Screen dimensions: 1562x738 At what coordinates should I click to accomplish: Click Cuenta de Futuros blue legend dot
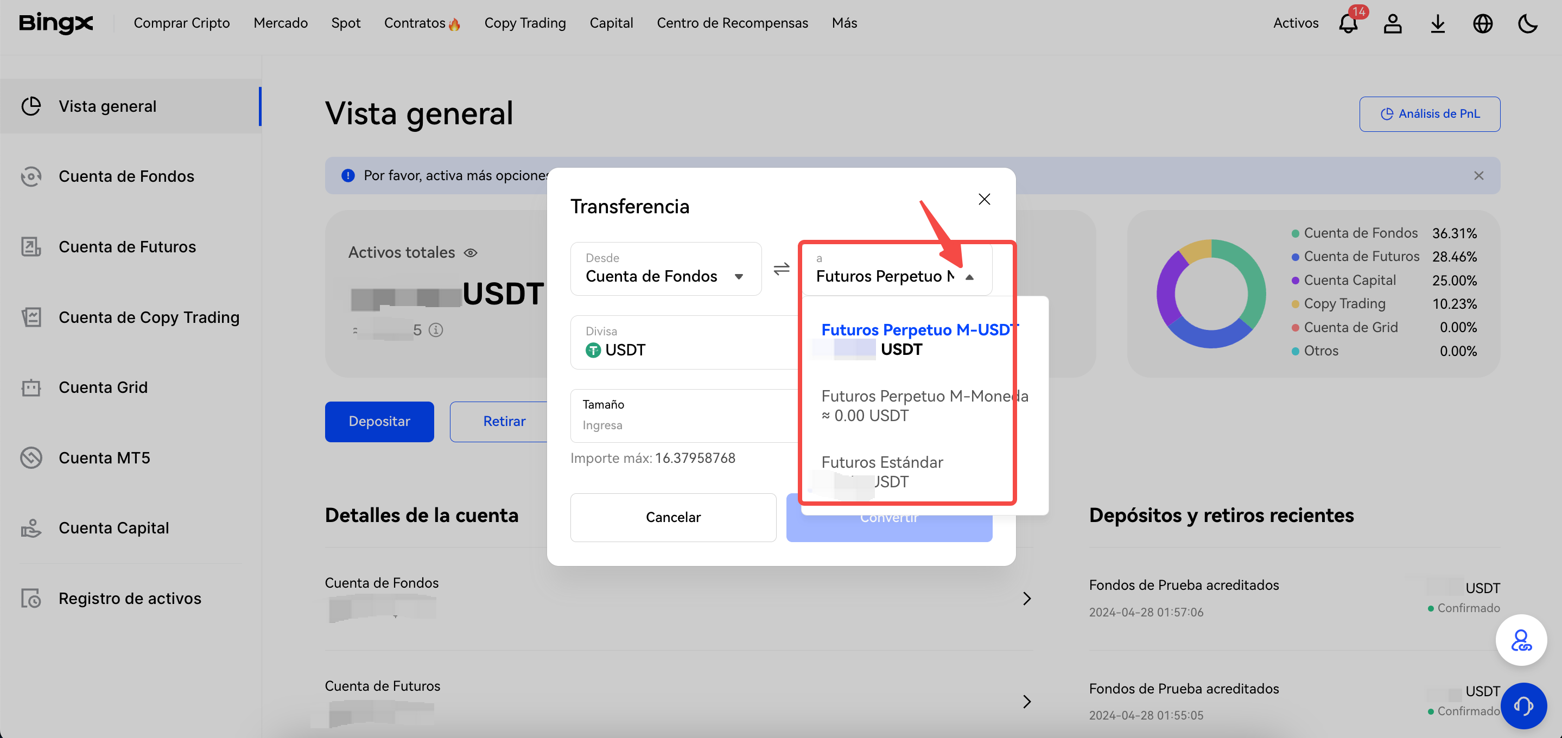click(x=1295, y=257)
